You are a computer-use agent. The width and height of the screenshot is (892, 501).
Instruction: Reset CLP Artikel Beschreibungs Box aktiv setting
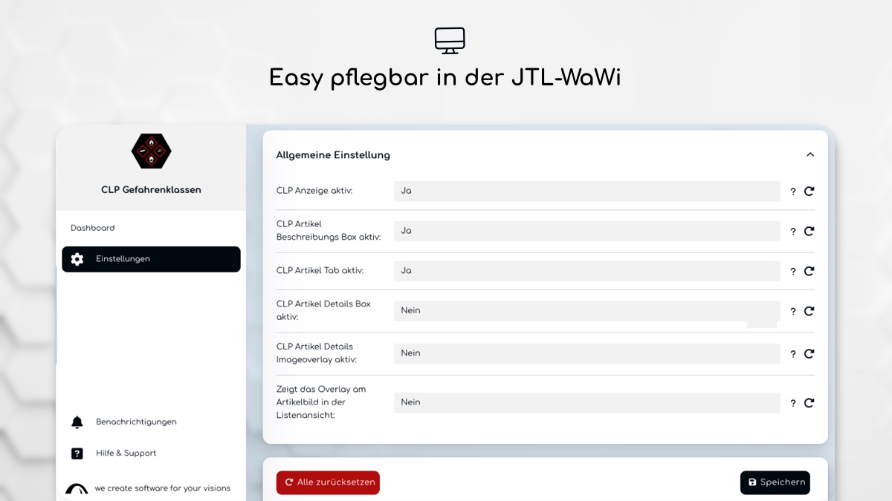coord(809,231)
